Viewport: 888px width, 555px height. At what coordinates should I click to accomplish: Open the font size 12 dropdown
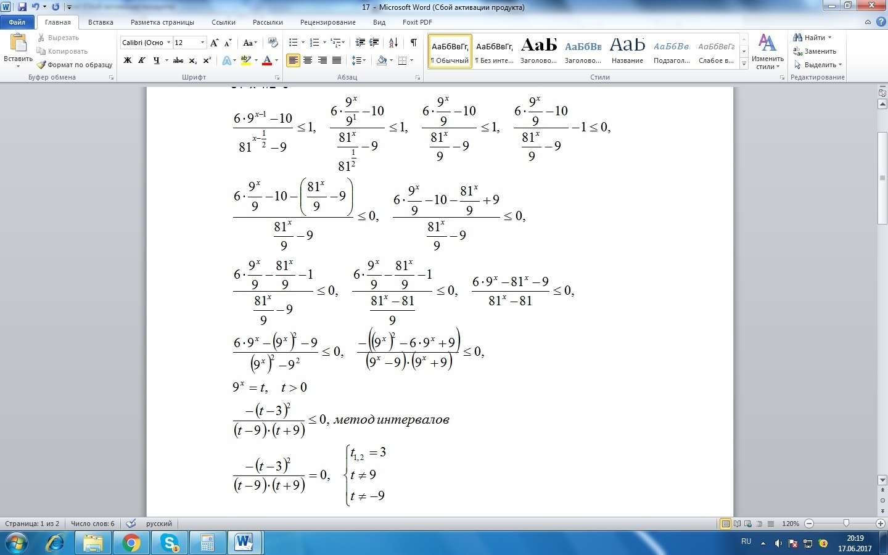tap(202, 43)
